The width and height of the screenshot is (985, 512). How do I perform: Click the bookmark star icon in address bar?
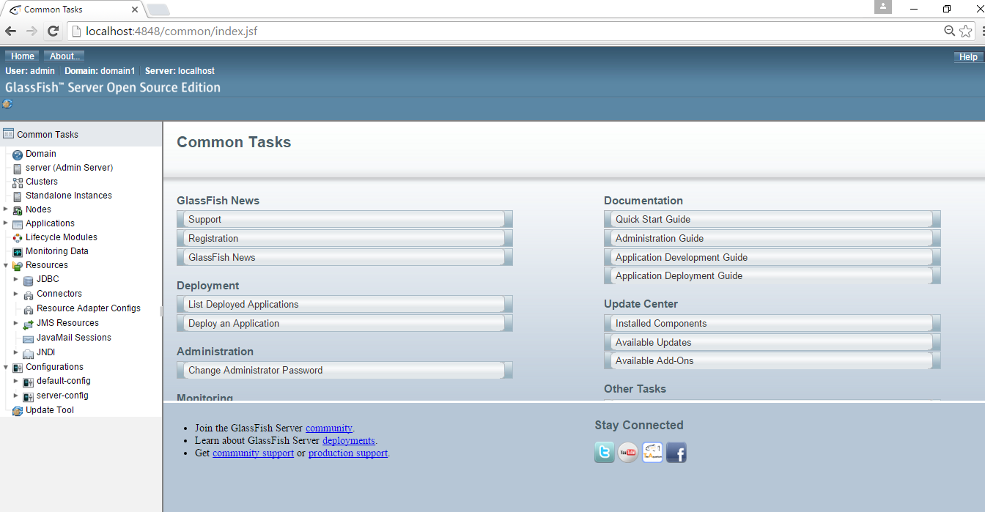point(966,31)
